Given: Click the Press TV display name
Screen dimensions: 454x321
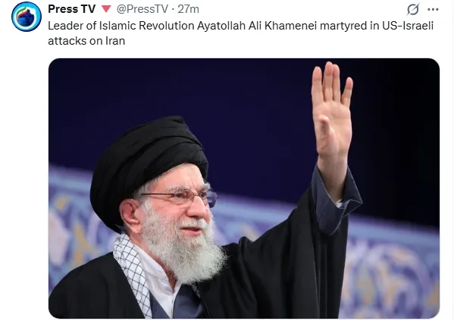Looking at the screenshot, I should point(71,9).
